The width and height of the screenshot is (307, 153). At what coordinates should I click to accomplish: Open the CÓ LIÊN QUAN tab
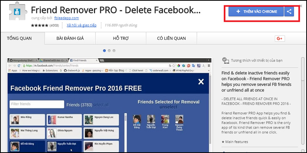coord(171,38)
